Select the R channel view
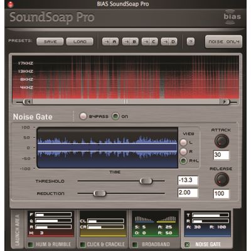The image size is (251, 251). (183, 151)
